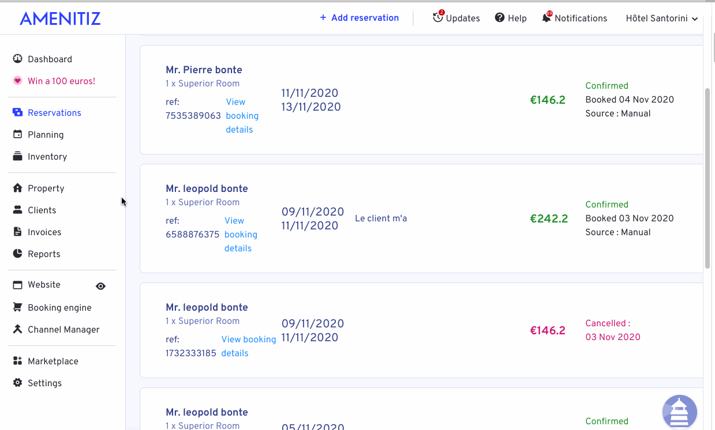This screenshot has height=430, width=715.
Task: Open the Updates link
Action: click(x=463, y=18)
